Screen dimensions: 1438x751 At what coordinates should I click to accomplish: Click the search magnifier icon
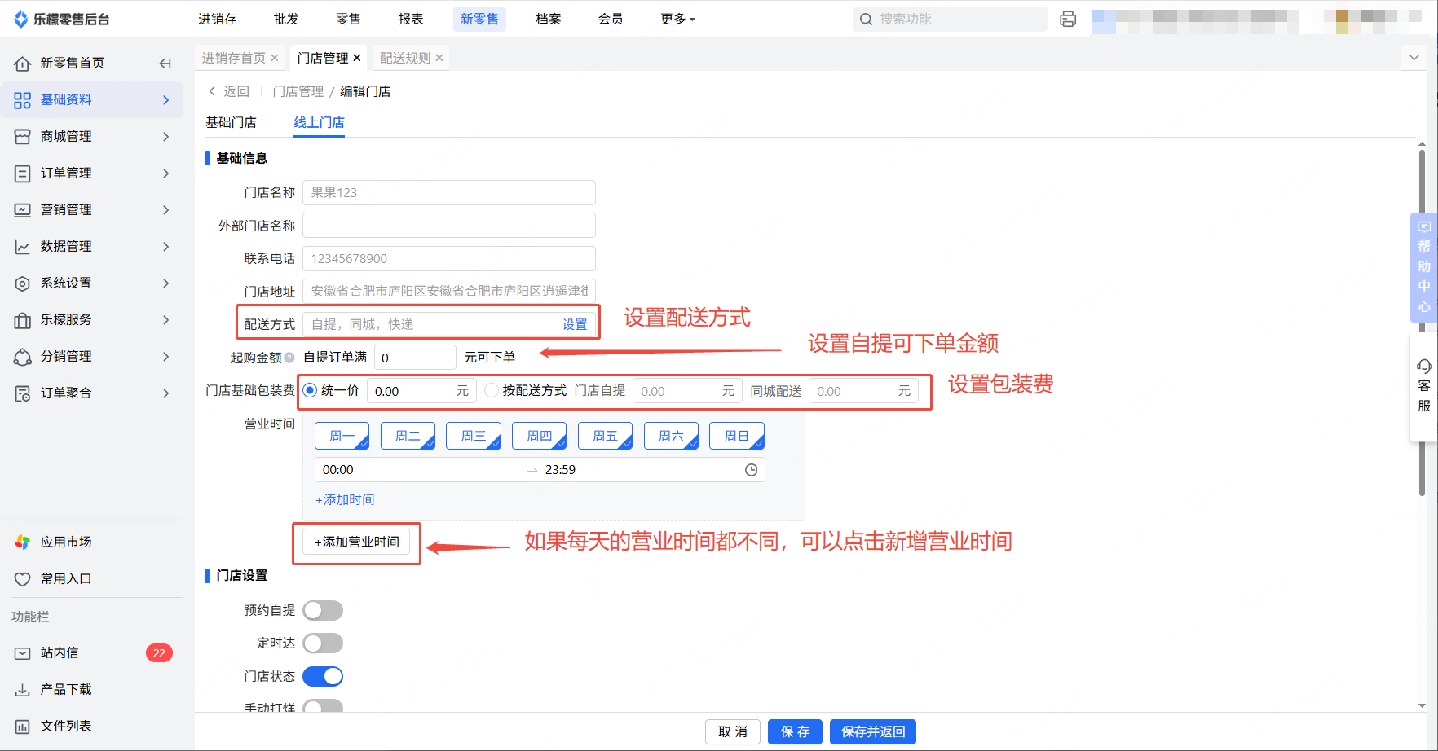click(866, 19)
